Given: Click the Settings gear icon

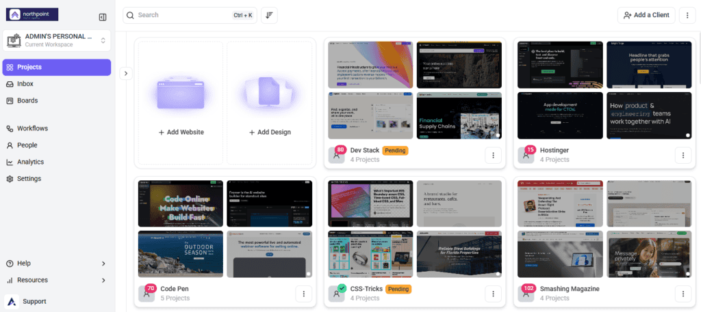Looking at the screenshot, I should pyautogui.click(x=10, y=179).
